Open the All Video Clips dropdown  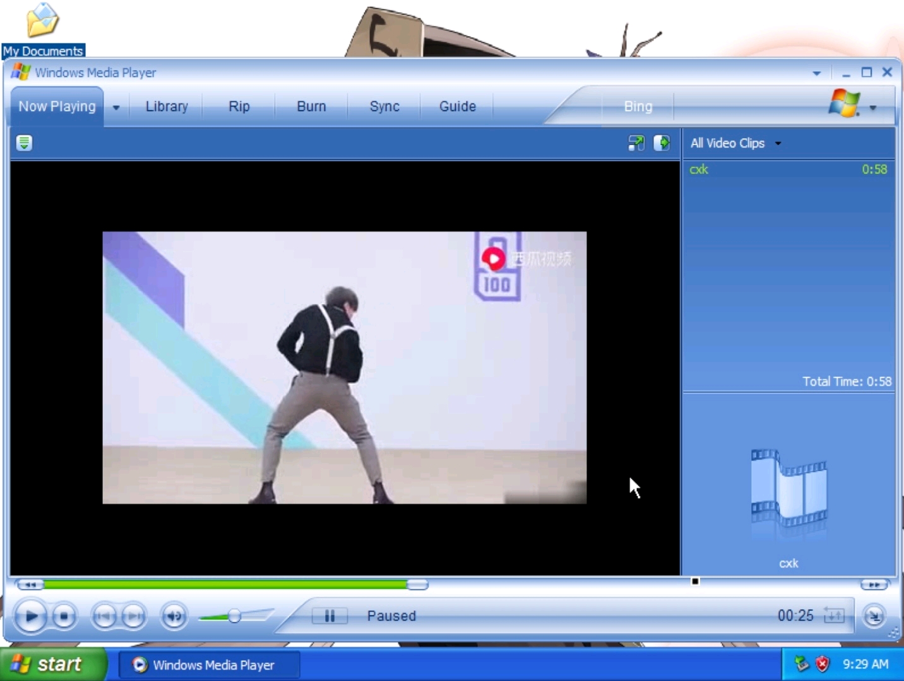coord(735,143)
